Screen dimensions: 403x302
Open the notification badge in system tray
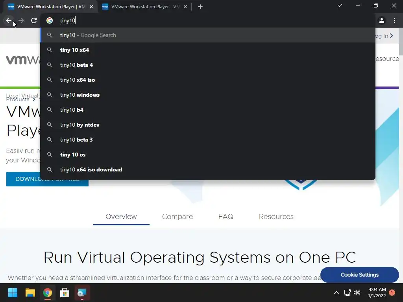[392, 293]
